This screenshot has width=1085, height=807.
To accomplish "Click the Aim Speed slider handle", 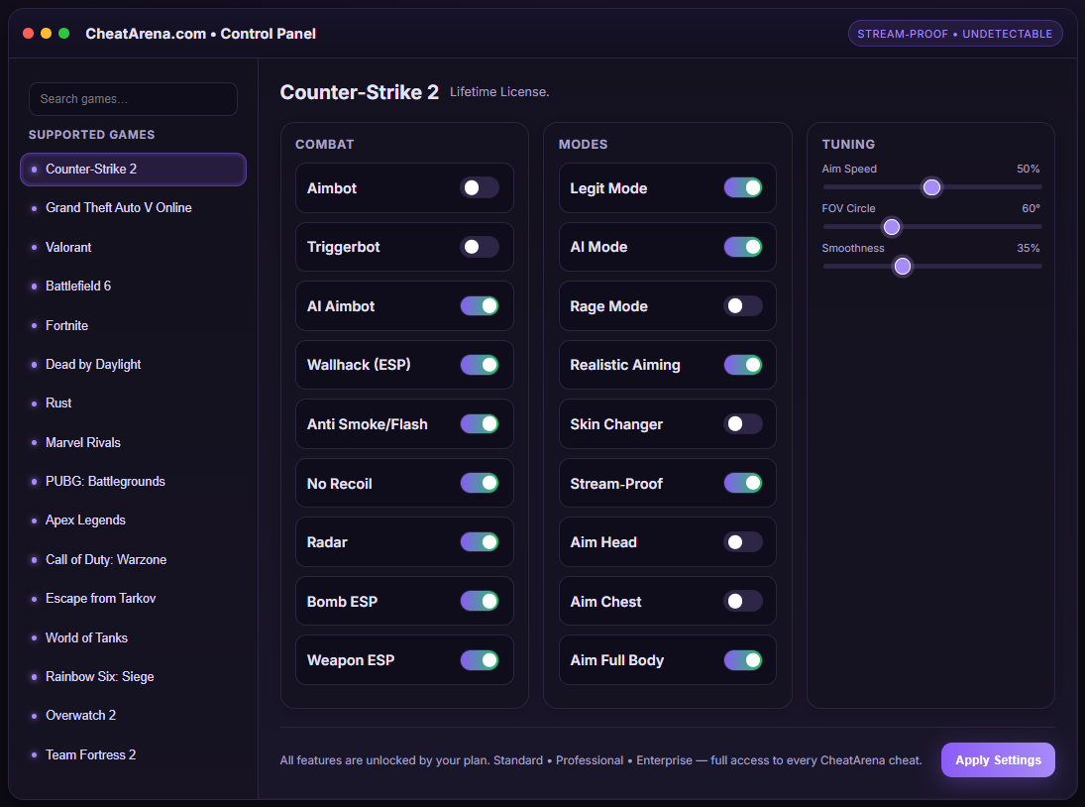I will coord(932,187).
